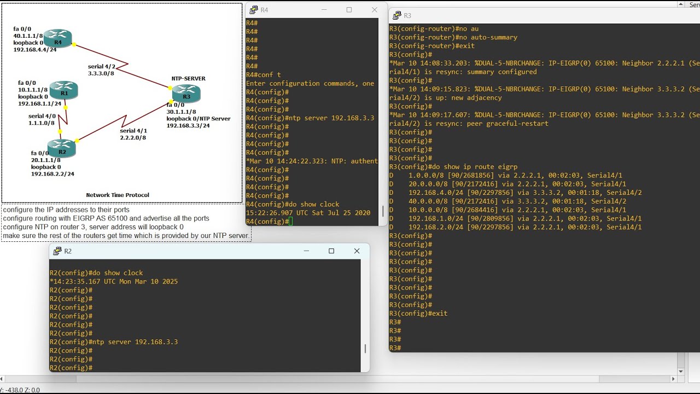Click the R1 router icon in topology
Image resolution: width=700 pixels, height=394 pixels.
(x=64, y=90)
